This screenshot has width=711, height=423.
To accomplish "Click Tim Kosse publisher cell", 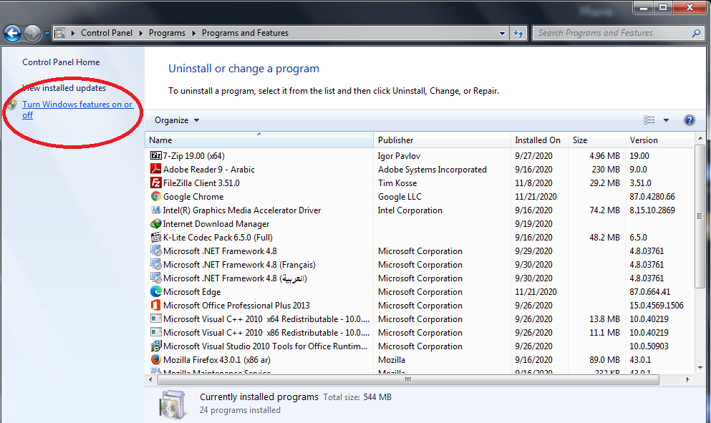I will 397,183.
